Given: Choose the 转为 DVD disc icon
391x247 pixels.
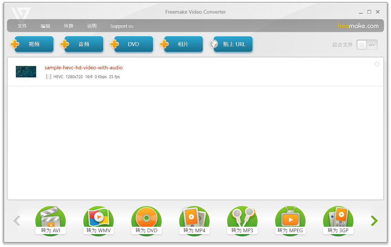Looking at the screenshot, I should pyautogui.click(x=146, y=220).
